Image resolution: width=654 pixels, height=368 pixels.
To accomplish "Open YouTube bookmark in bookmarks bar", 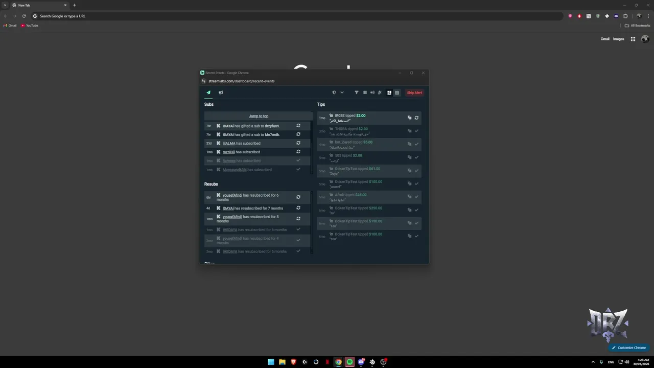I will 30,26.
